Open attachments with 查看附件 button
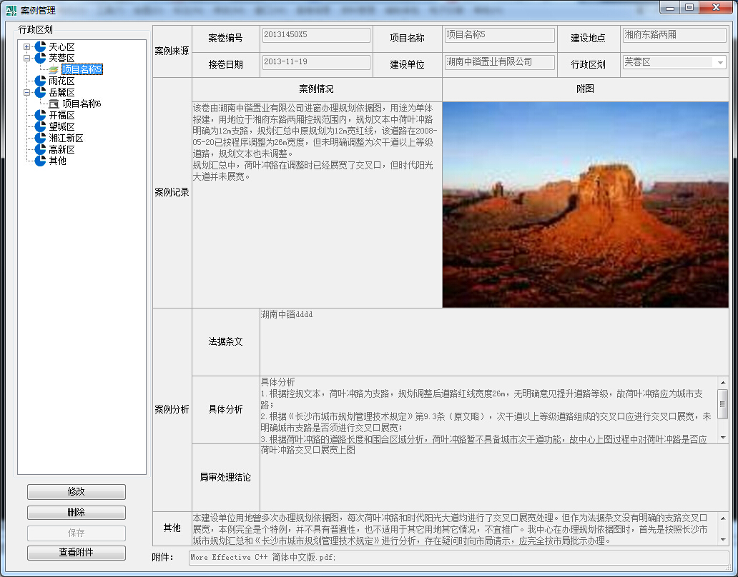738x577 pixels. [77, 553]
